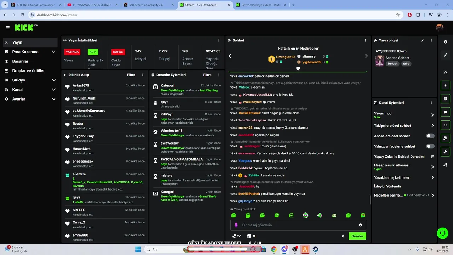Select Yayın in the left sidebar
The height and width of the screenshot is (255, 453).
(30, 42)
